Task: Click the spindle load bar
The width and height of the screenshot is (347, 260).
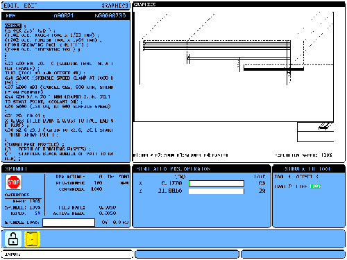Action: [69, 223]
